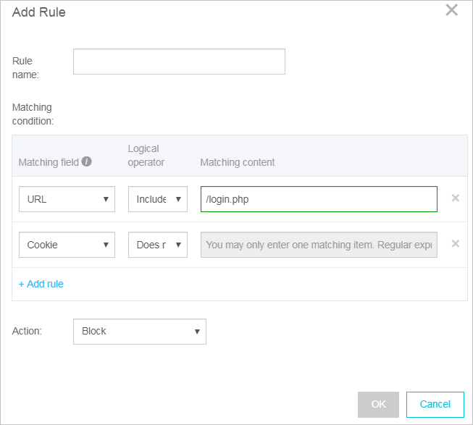
Task: Remove the URL matching condition row
Action: (x=455, y=198)
